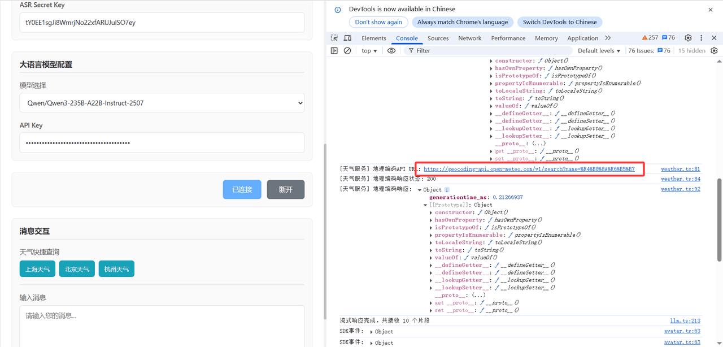Click 地理编码响应状态: 200 log line
This screenshot has height=347, width=723.
[x=387, y=179]
